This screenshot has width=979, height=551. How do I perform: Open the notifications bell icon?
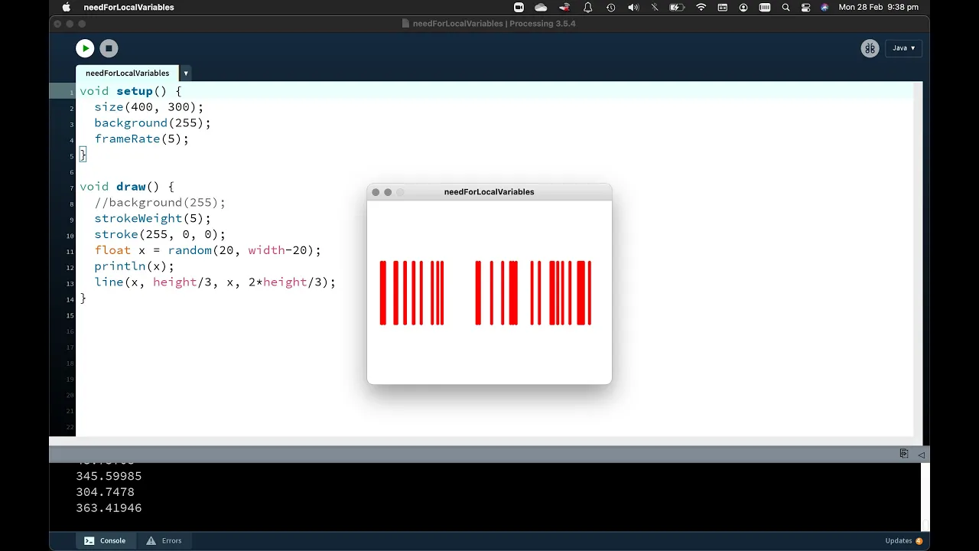point(587,7)
